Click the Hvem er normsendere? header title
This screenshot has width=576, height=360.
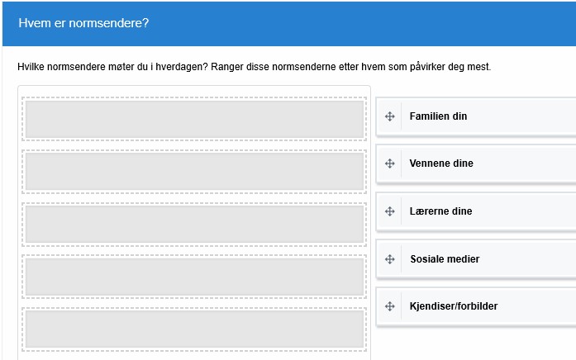(x=83, y=23)
